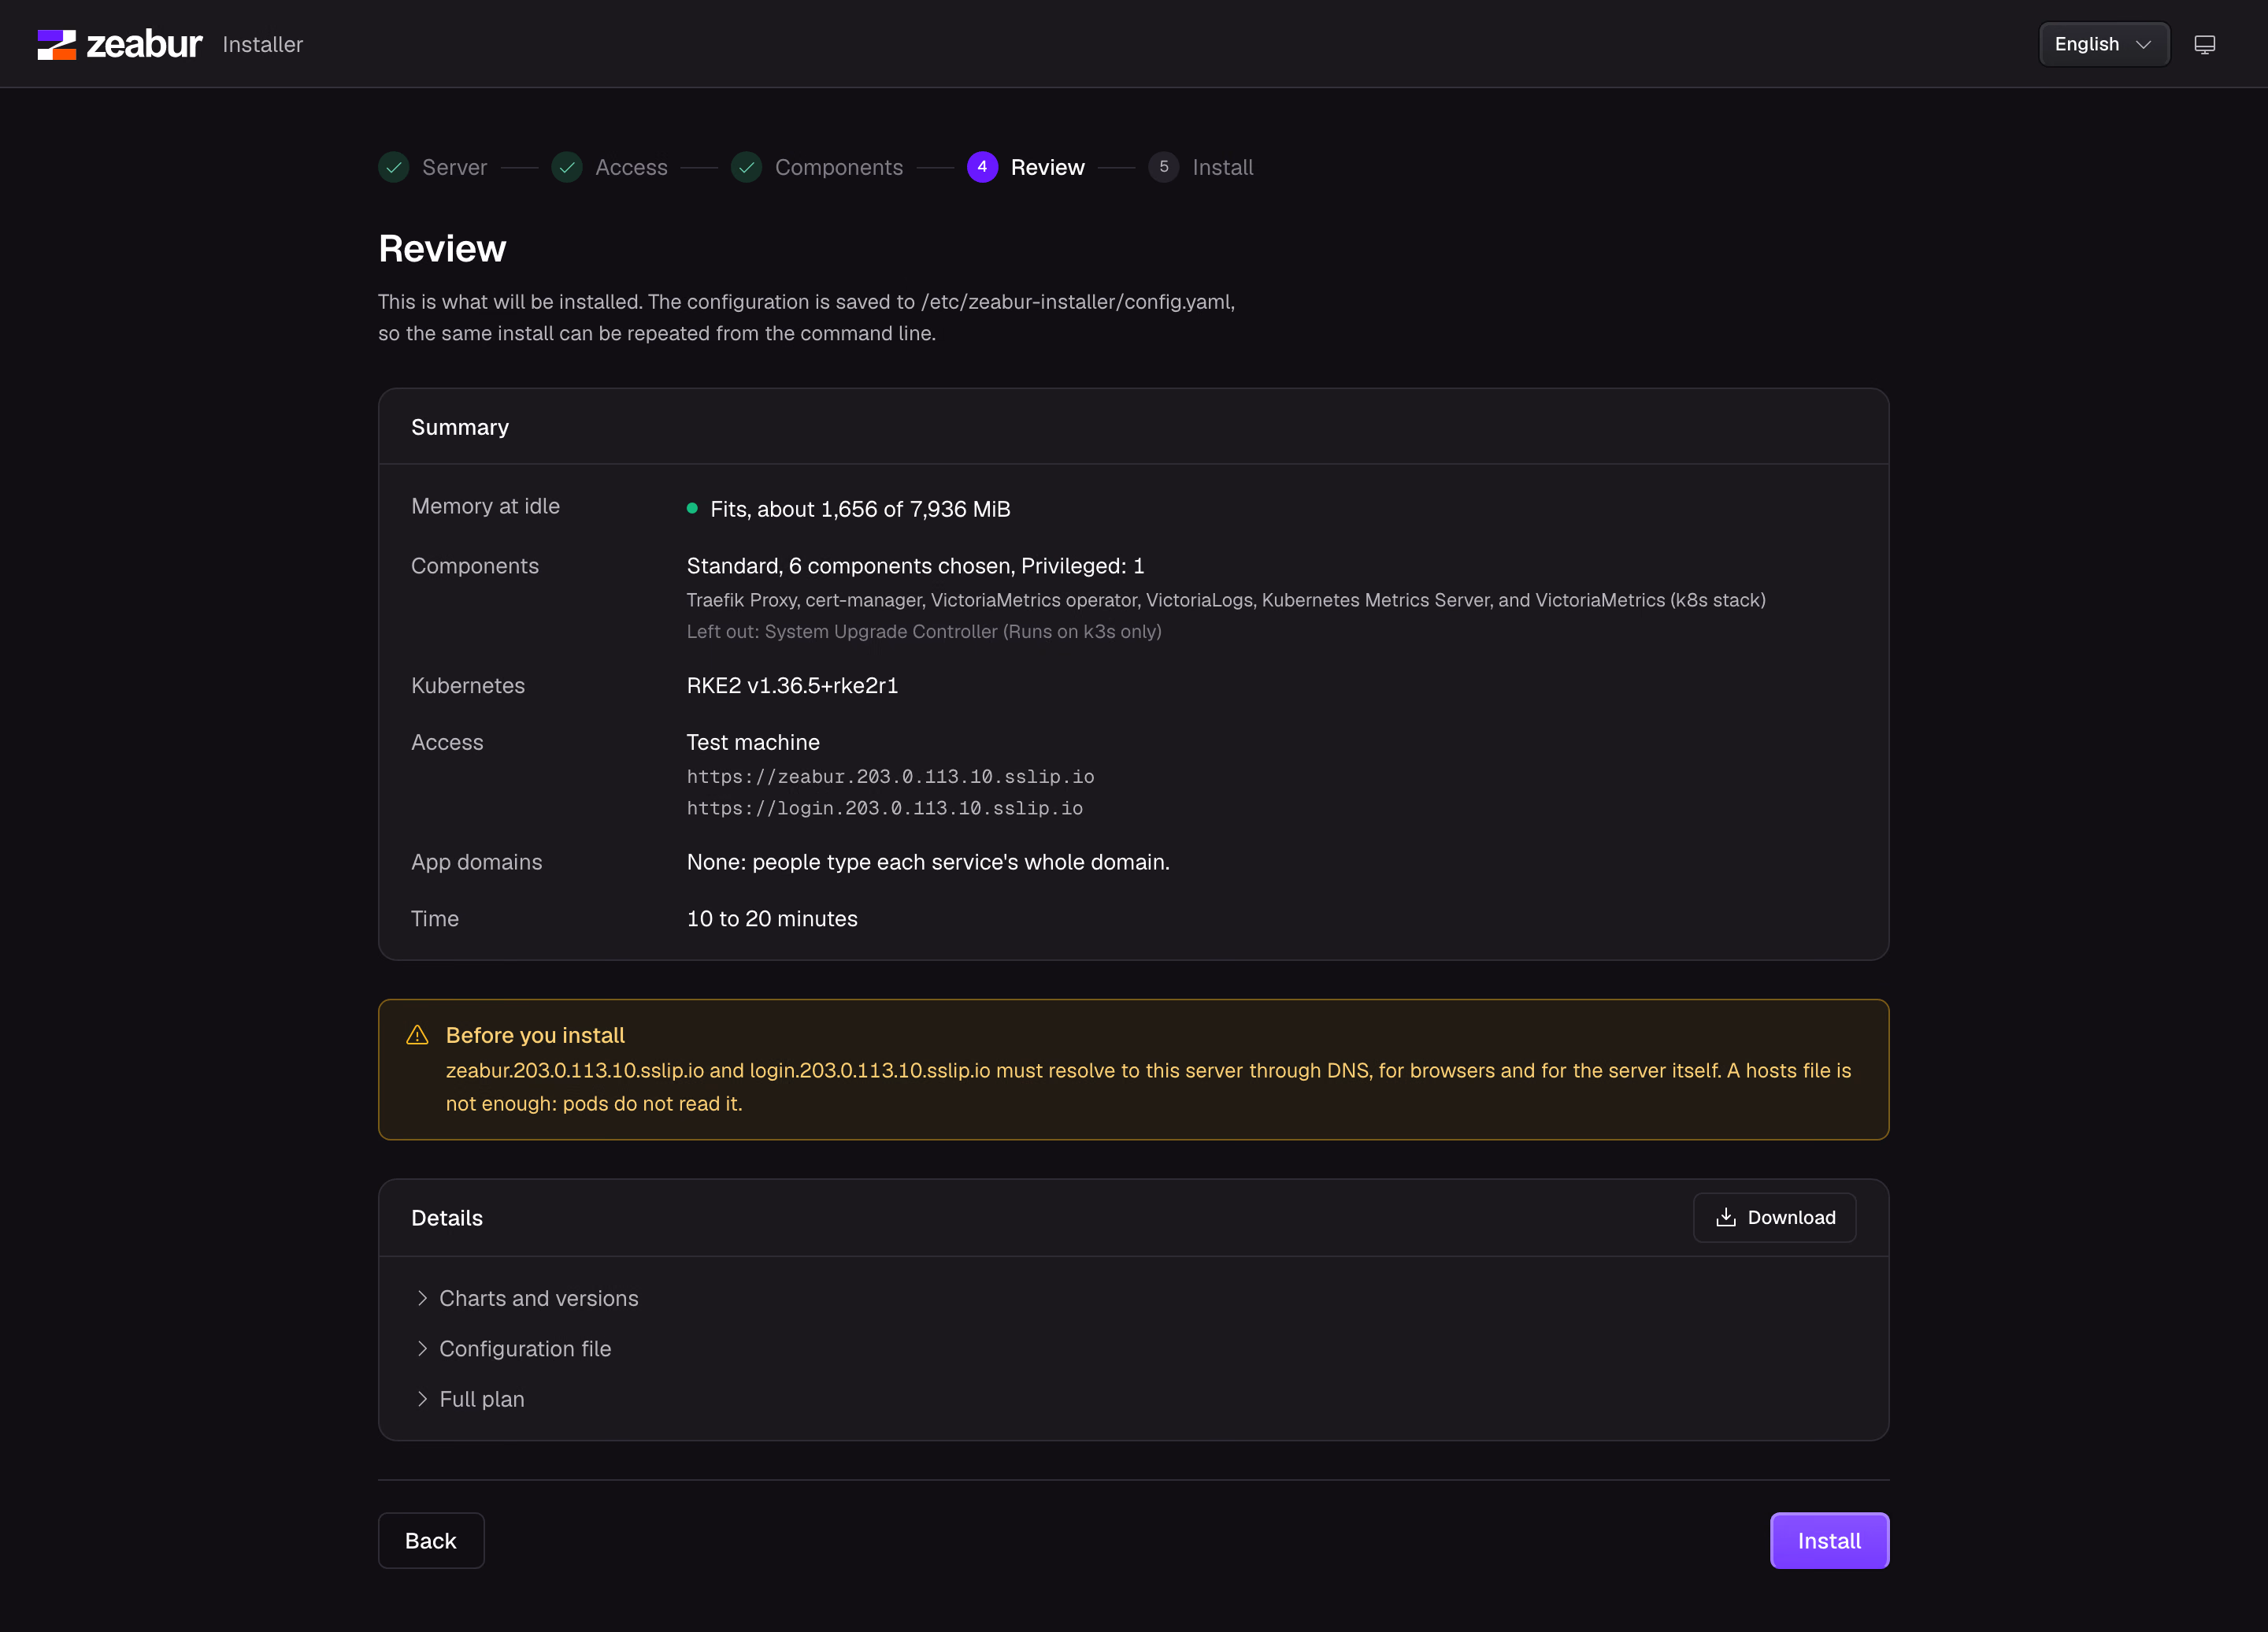Click the warning triangle icon
The height and width of the screenshot is (1632, 2268).
coord(418,1035)
